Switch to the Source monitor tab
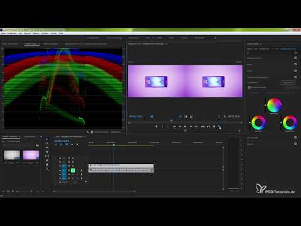The width and height of the screenshot is (301, 226). pos(9,44)
